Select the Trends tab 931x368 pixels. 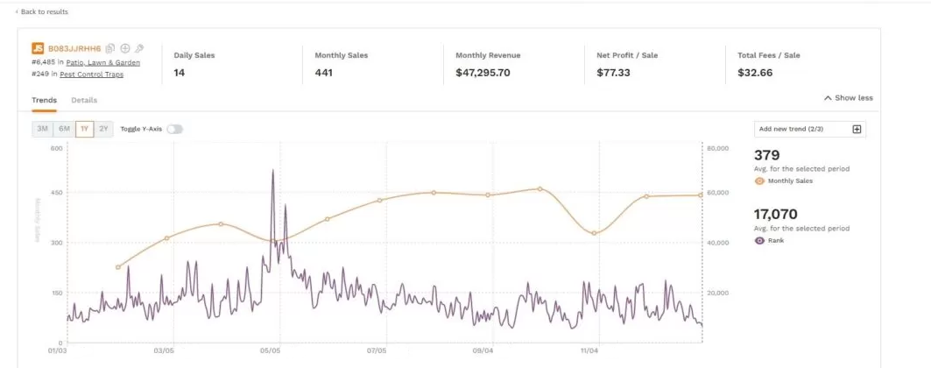click(x=44, y=100)
